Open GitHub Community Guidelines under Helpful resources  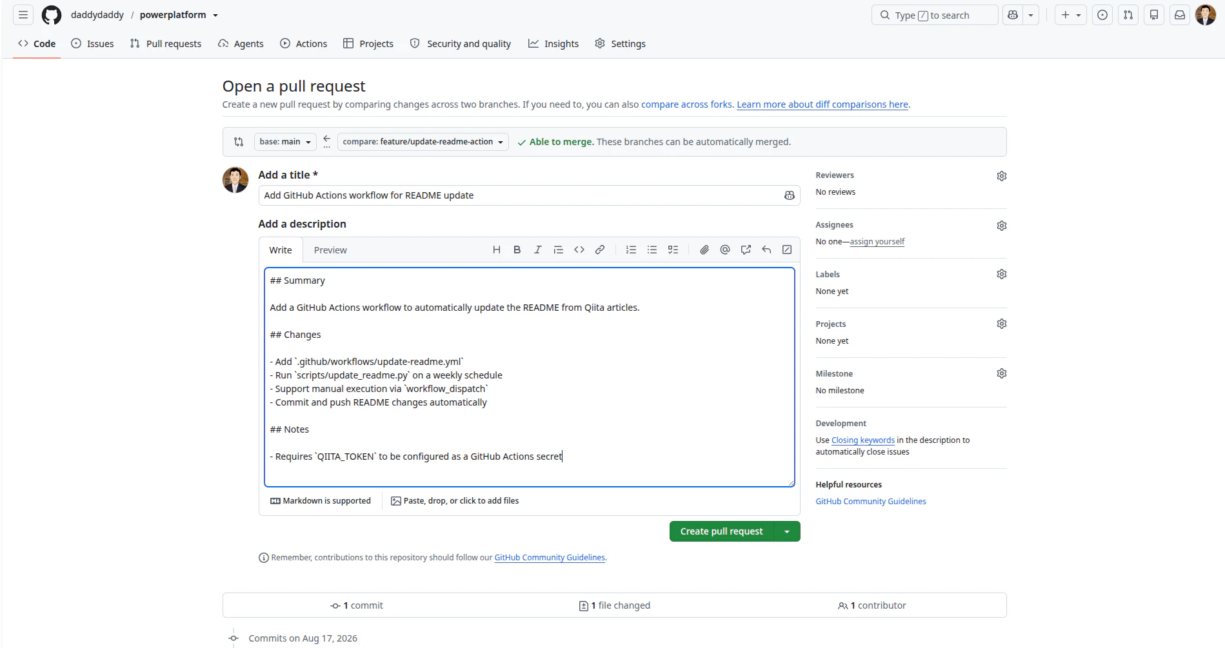tap(871, 502)
